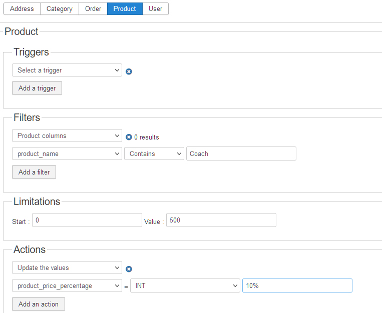Change the Contains operator dropdown
Viewport: 382px width, 313px height.
[154, 154]
